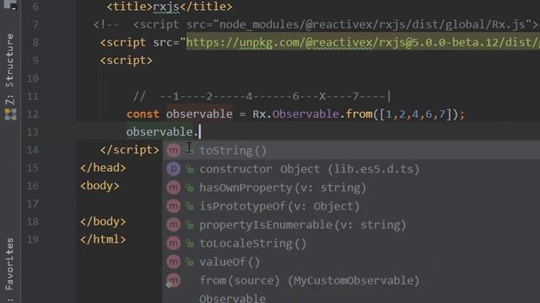Pick propertyIsEnumerable(v: string) suggestion

pyautogui.click(x=351, y=225)
